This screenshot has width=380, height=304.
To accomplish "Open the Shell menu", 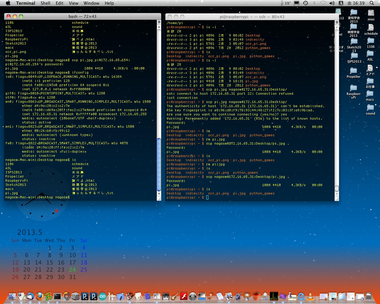I will (x=45, y=3).
